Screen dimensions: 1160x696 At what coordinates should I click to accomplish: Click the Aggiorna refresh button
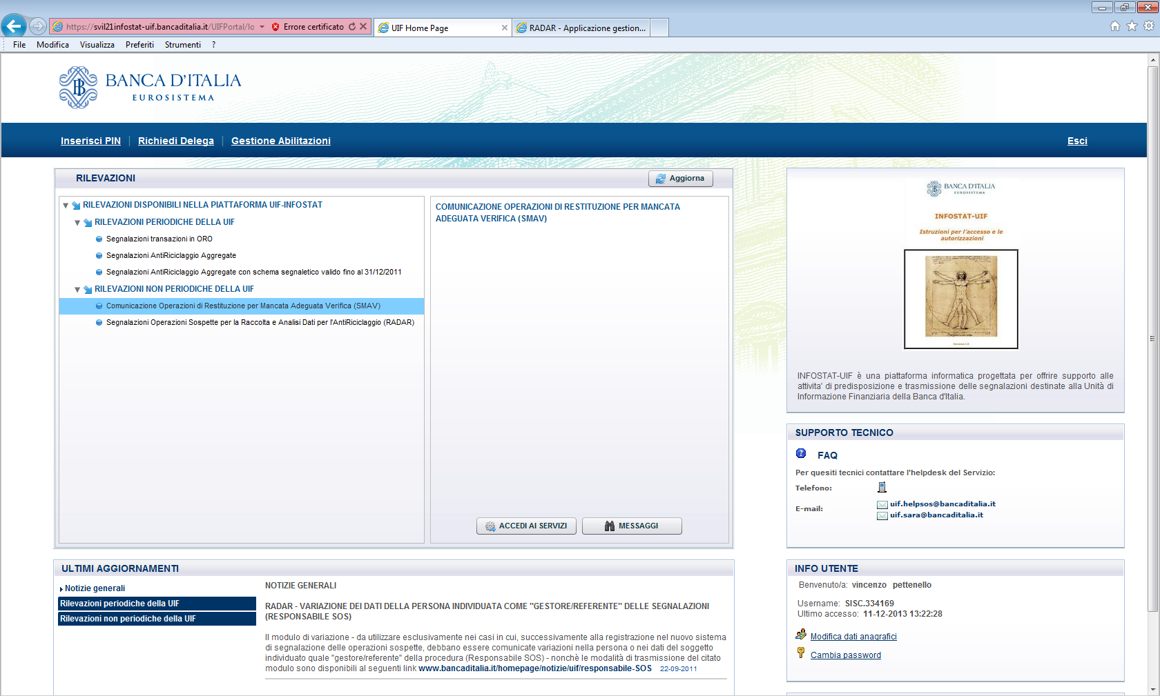[x=681, y=178]
